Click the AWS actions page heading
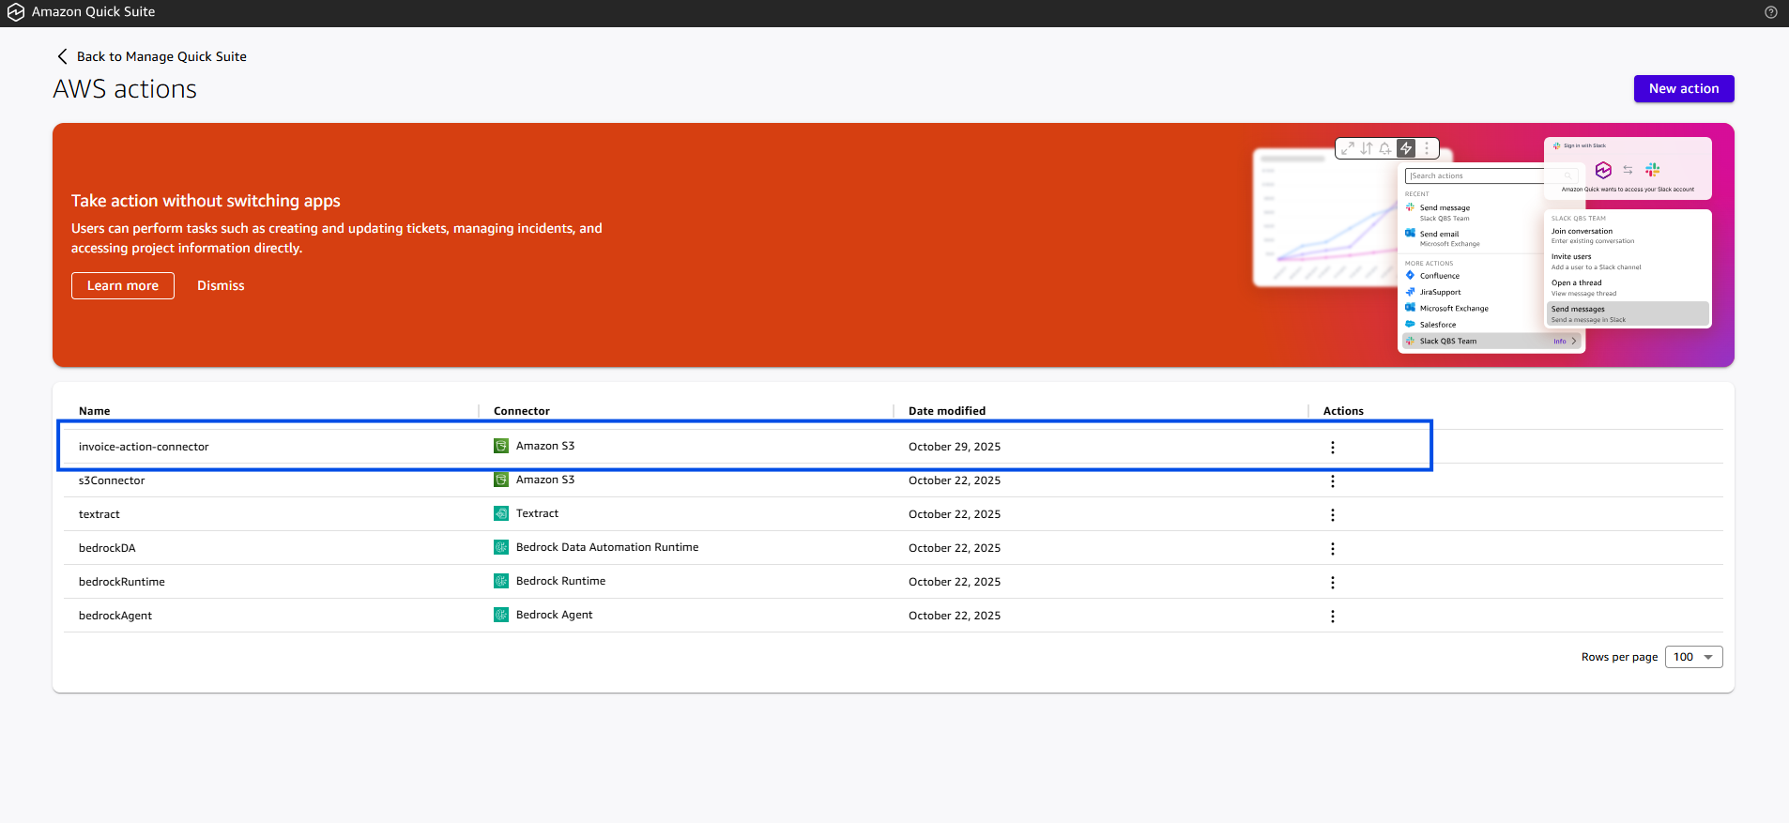This screenshot has height=823, width=1789. click(x=125, y=89)
